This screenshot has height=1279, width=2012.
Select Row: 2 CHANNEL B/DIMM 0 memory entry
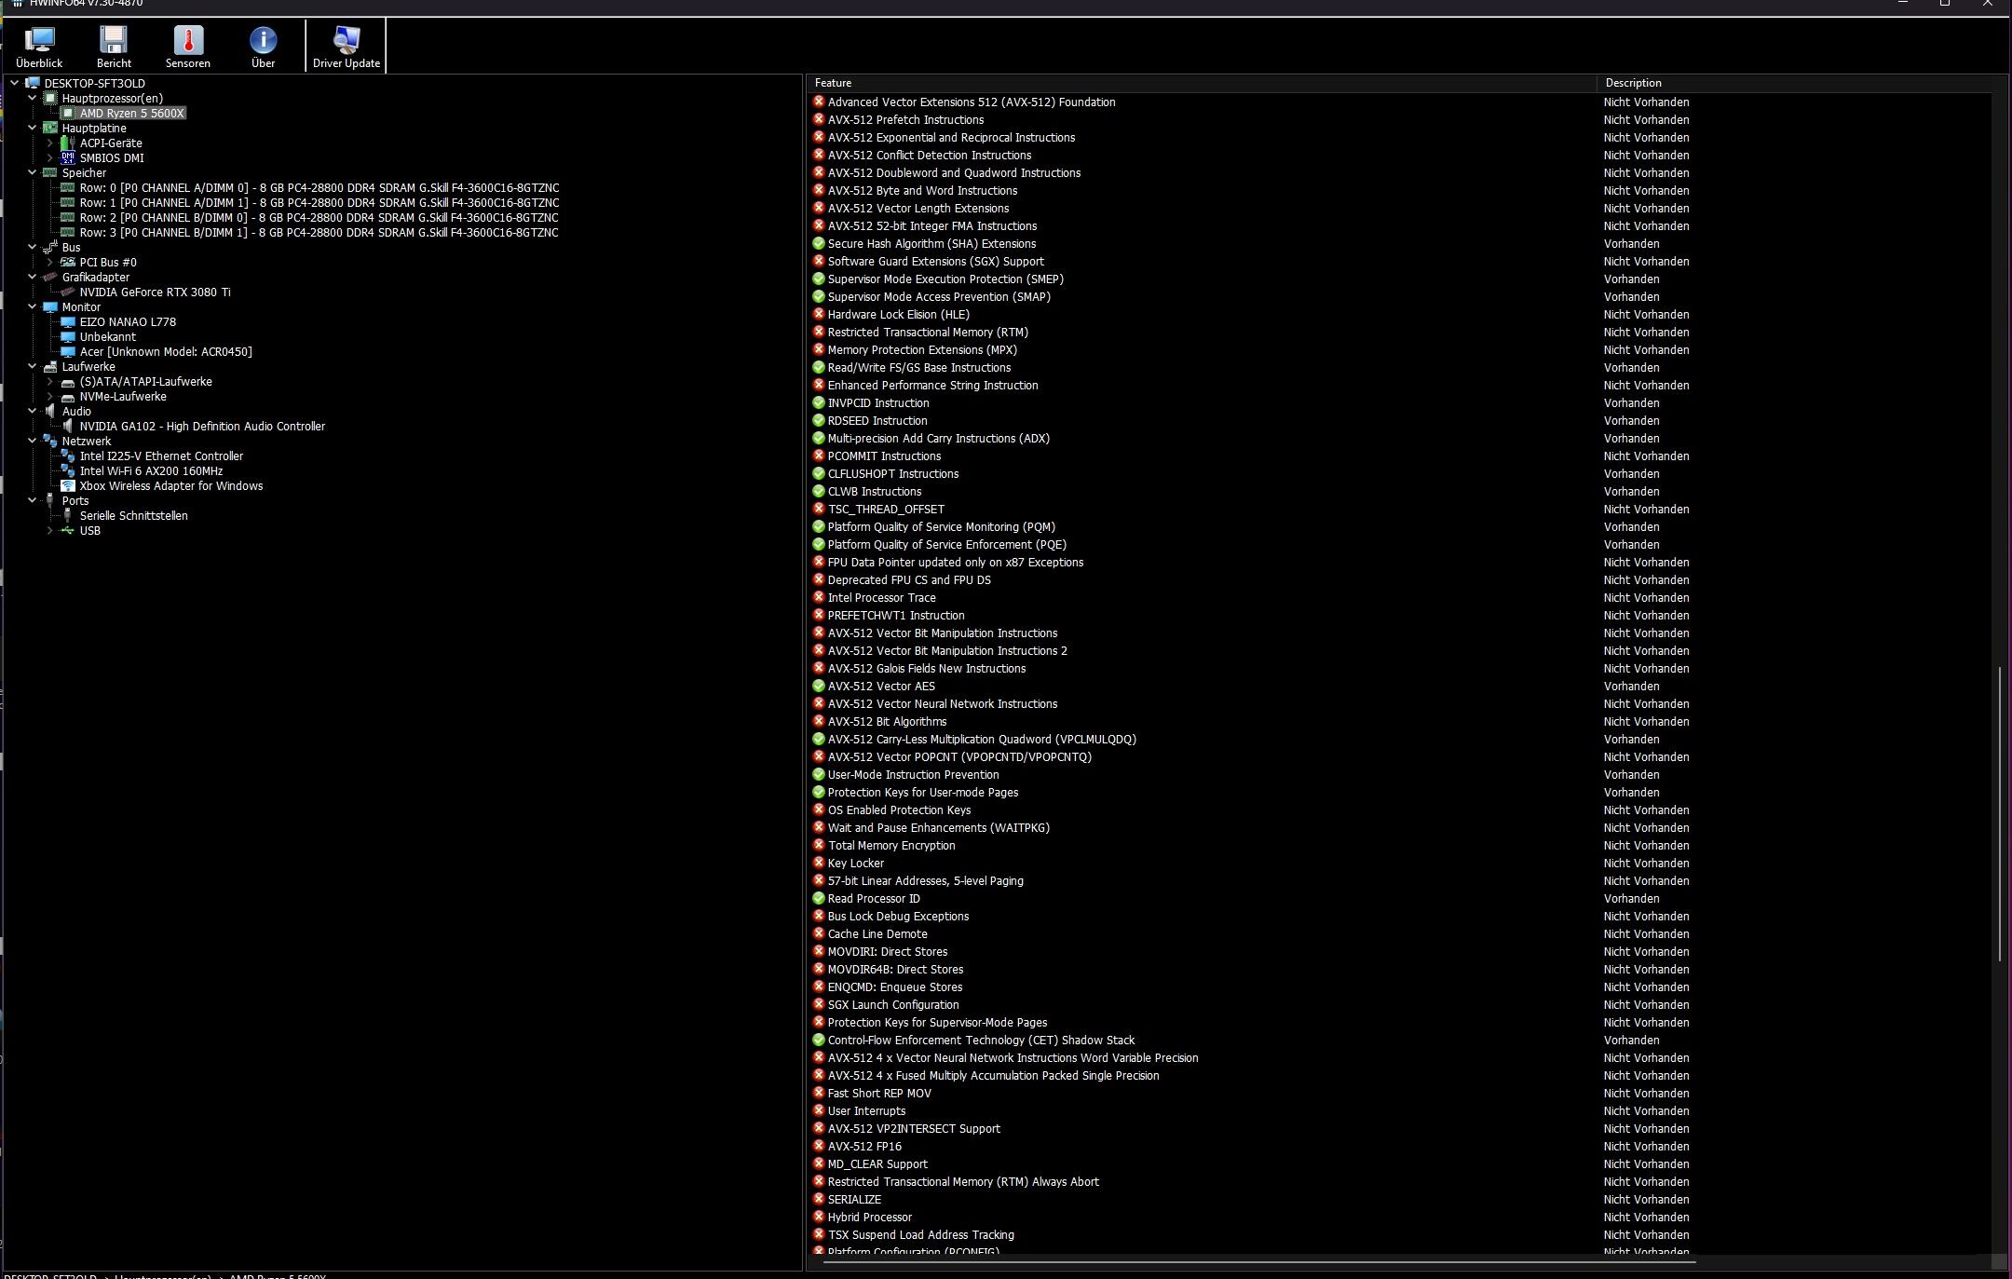point(319,217)
